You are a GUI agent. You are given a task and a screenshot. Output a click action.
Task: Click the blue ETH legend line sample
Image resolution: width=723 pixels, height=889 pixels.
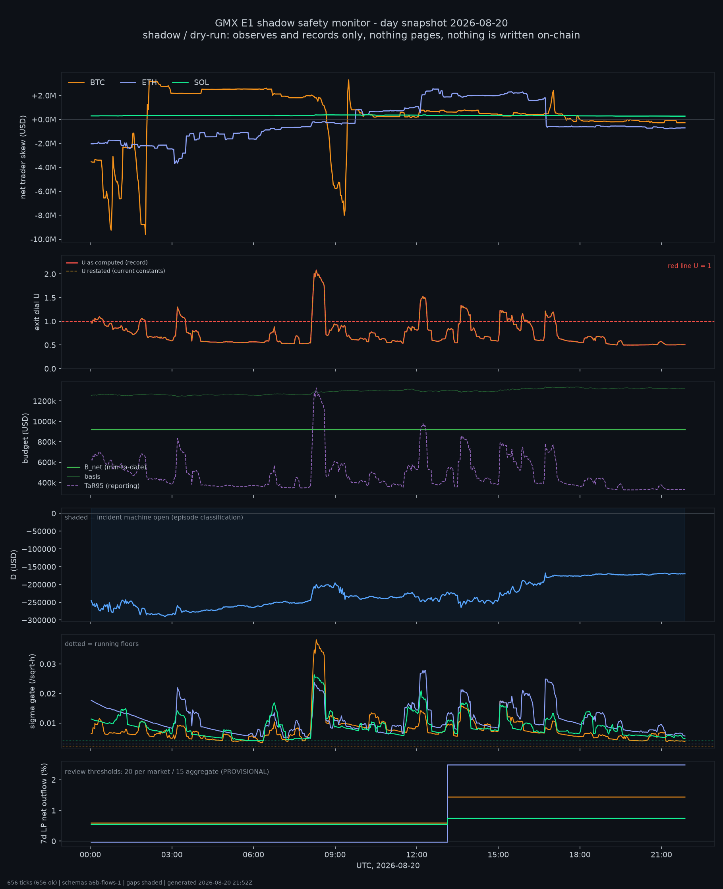(x=128, y=83)
